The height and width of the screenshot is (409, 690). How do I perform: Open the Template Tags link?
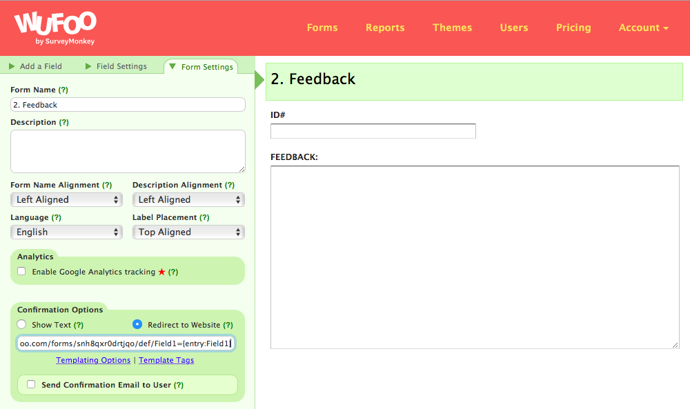166,360
